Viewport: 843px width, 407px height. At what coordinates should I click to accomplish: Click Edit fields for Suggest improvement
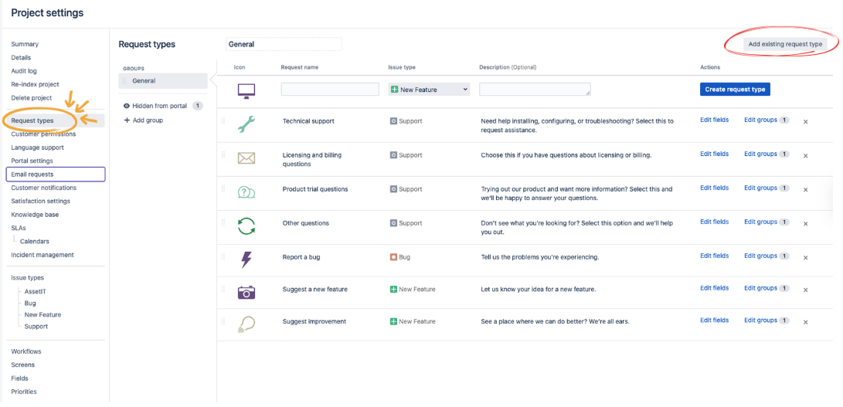click(x=714, y=321)
